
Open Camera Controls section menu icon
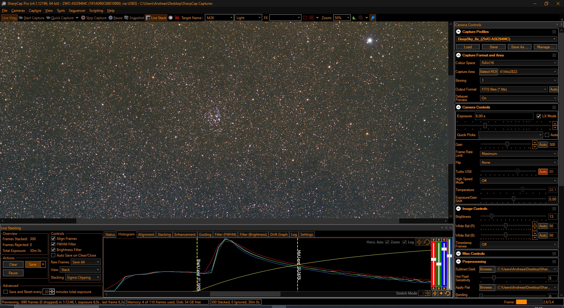pos(554,107)
